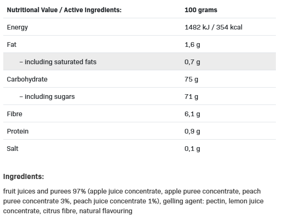Select the Fibre row label
282x224 pixels.
pos(15,114)
